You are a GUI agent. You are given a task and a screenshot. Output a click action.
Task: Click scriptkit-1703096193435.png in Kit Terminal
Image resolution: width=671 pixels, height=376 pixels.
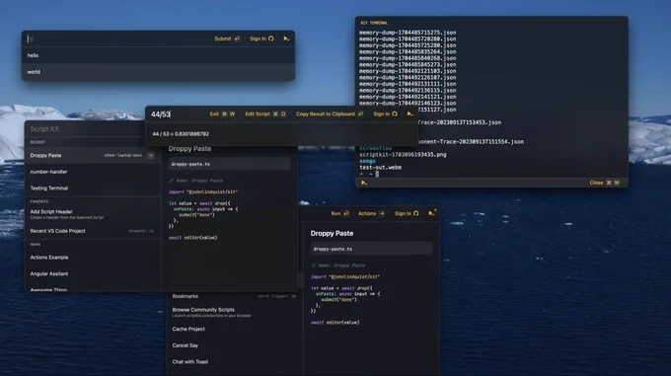coord(403,154)
